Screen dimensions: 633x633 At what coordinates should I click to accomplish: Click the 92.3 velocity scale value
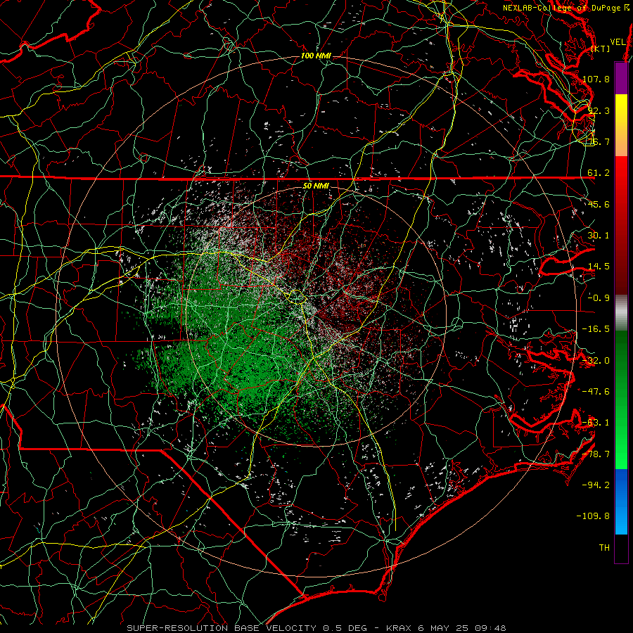599,110
